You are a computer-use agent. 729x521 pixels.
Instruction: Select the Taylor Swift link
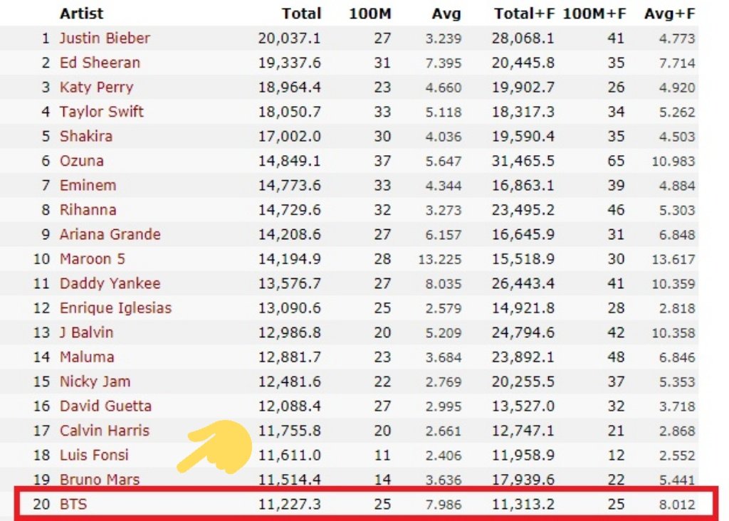pos(101,112)
